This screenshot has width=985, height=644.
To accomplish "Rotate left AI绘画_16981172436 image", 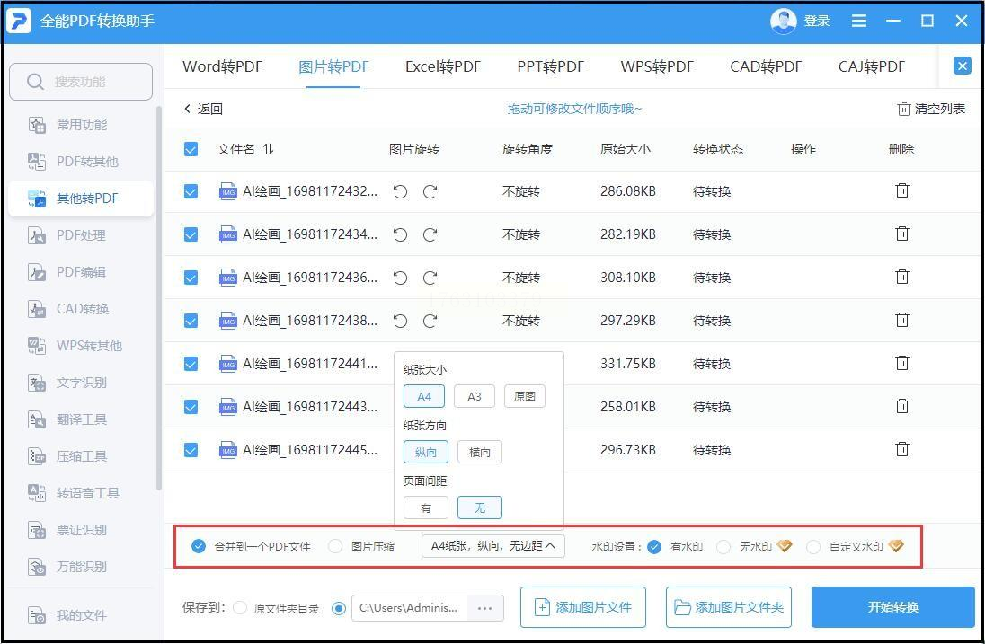I will (400, 278).
